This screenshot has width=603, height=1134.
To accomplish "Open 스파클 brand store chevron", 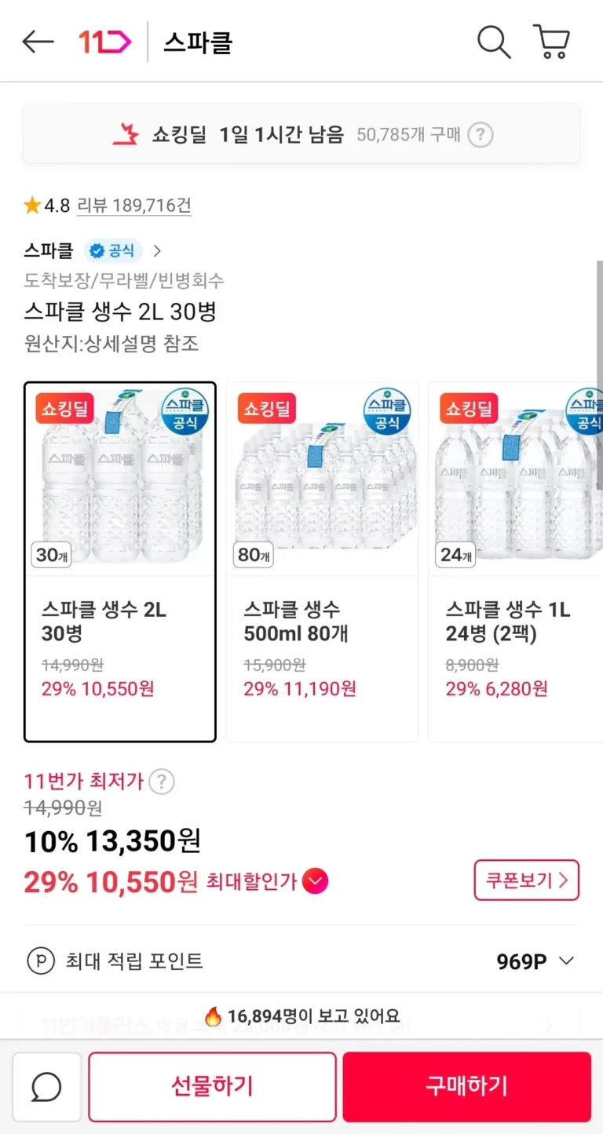I will tap(157, 251).
